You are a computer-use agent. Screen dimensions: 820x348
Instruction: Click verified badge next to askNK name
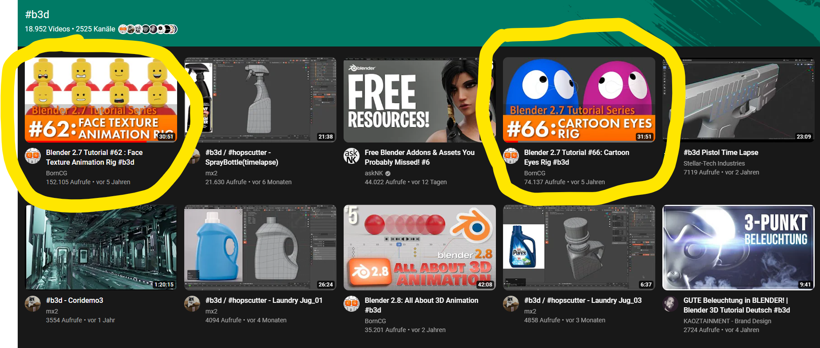[388, 174]
